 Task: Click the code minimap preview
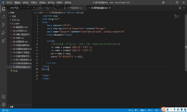pos(178,16)
